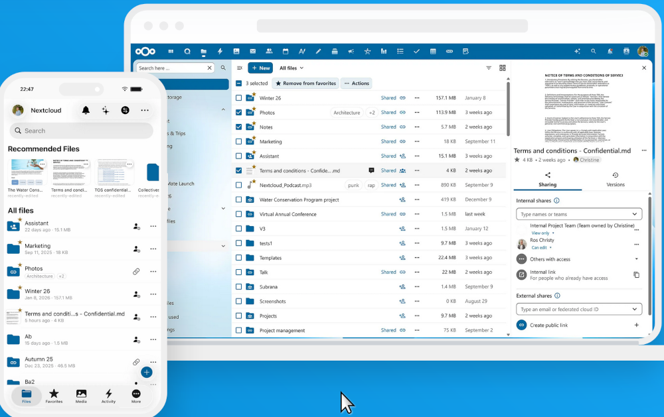Open more options for Ros Christy share
664x417 pixels.
coord(636,245)
